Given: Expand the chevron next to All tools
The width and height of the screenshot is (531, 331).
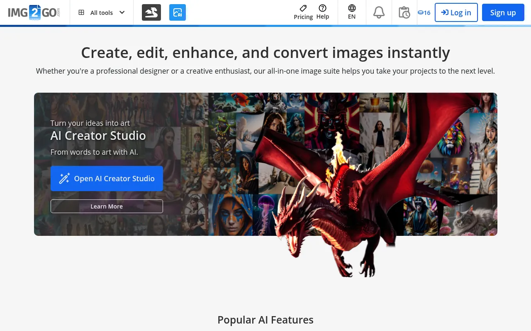Looking at the screenshot, I should coord(122,12).
